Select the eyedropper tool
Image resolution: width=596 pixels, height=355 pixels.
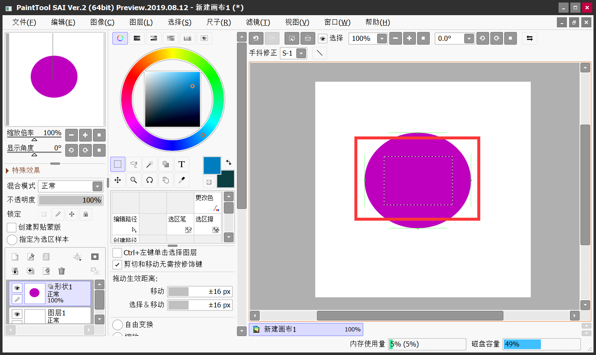(181, 180)
